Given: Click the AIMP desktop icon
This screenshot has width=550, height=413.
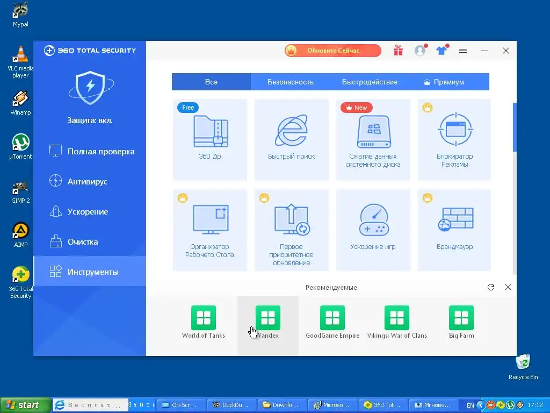Looking at the screenshot, I should 20,235.
